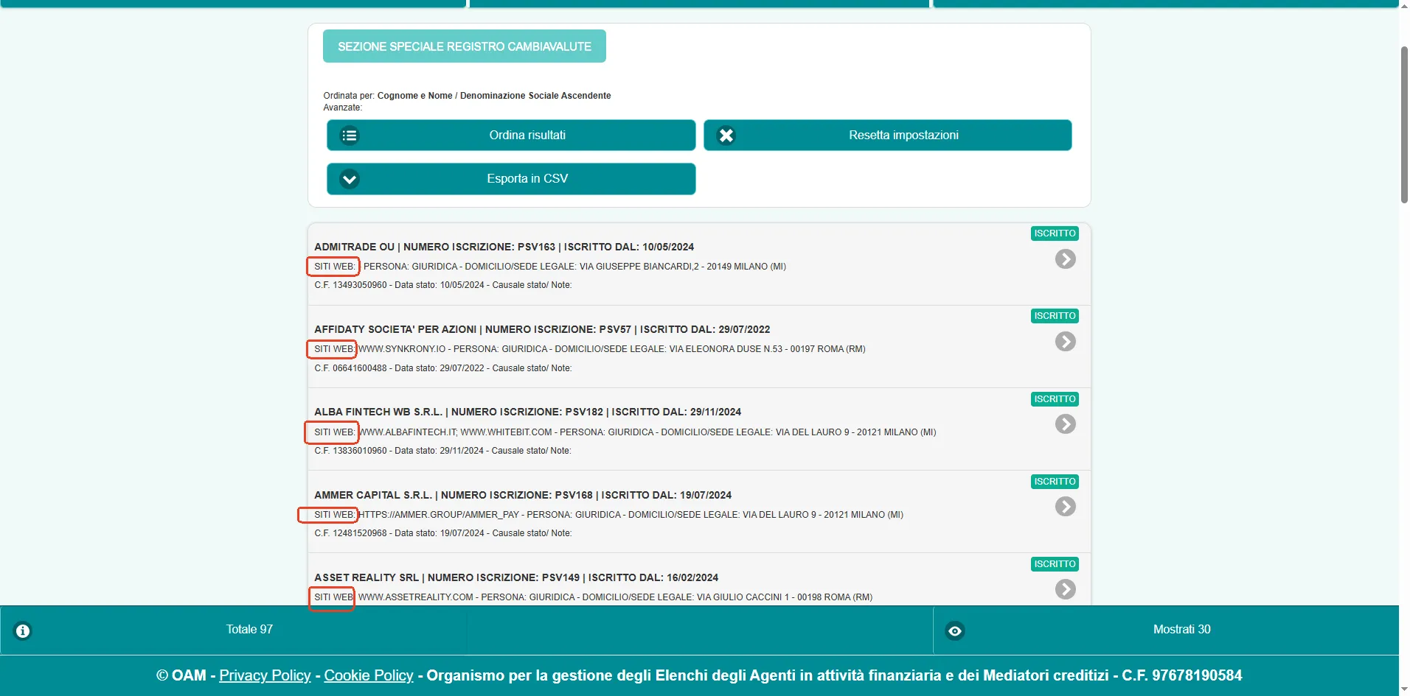Viewport: 1410px width, 696px height.
Task: Click the page's vertical scrollbar thumb
Action: [x=1404, y=125]
